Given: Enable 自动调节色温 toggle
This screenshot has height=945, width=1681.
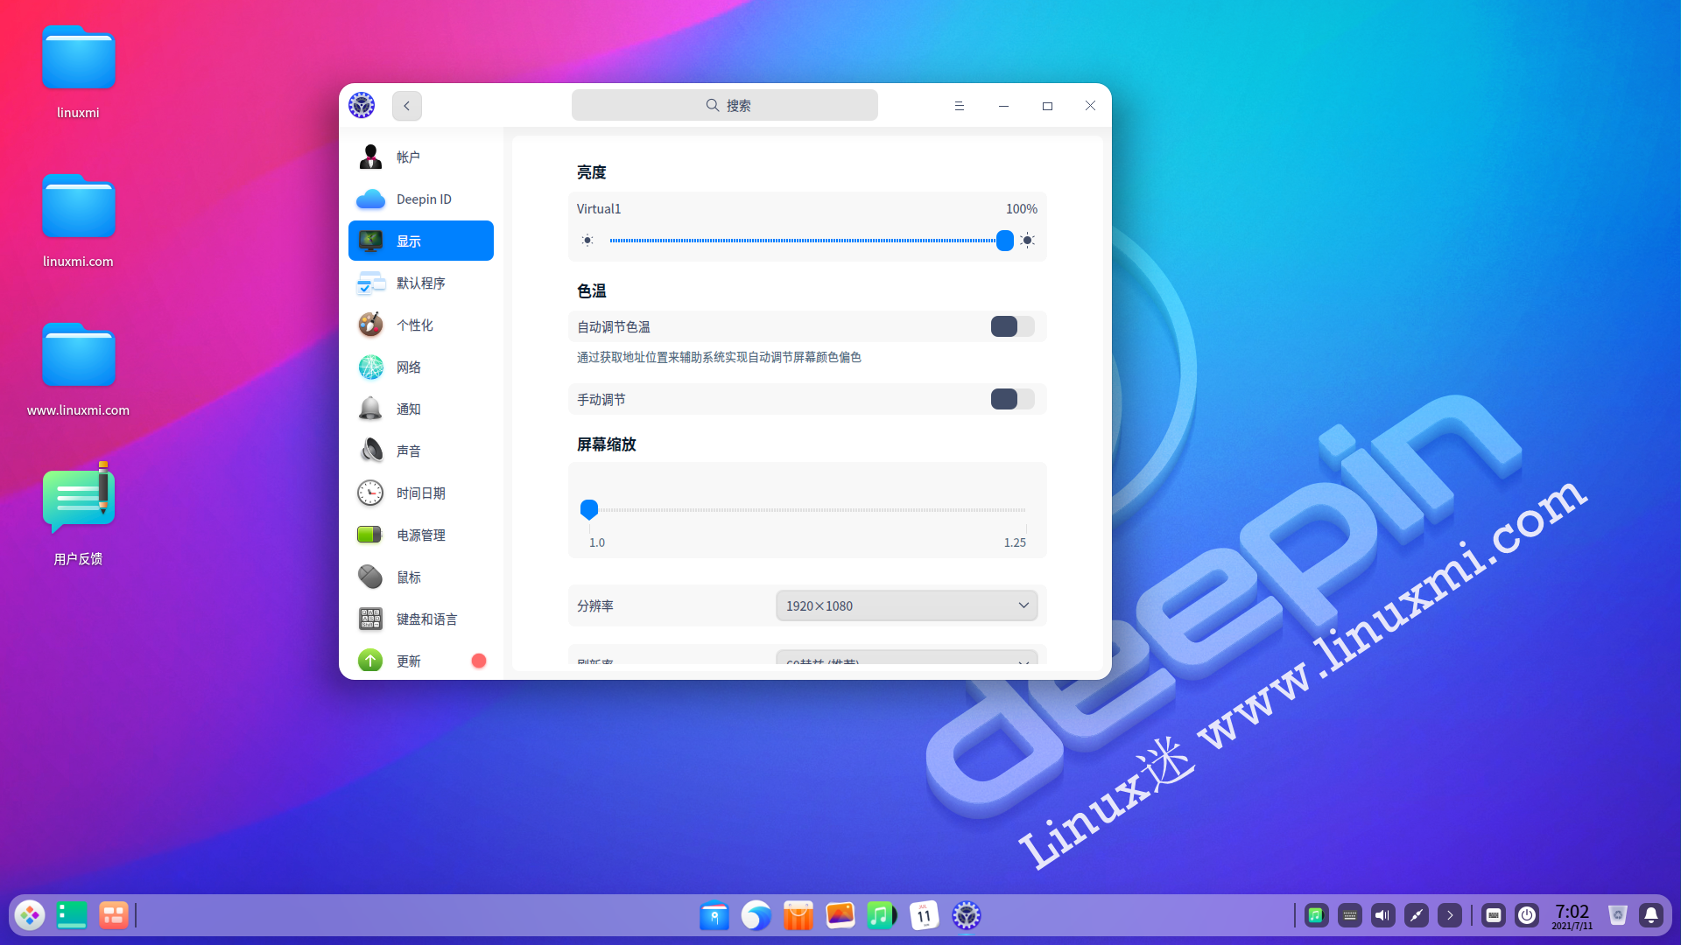Looking at the screenshot, I should coord(1013,326).
